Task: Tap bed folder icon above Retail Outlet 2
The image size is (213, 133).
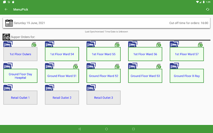Action: pos(50,88)
